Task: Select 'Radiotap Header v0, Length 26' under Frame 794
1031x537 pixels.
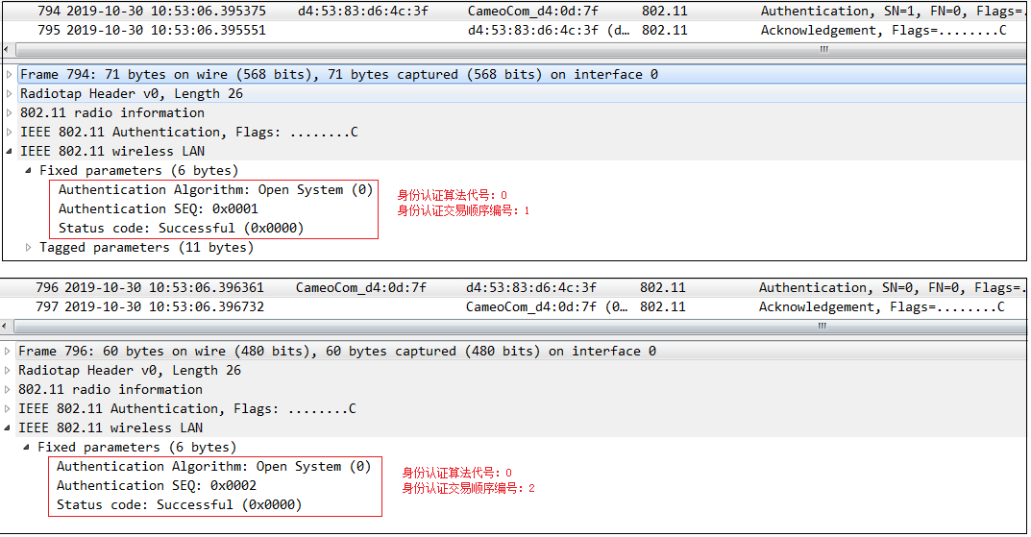Action: (x=132, y=94)
